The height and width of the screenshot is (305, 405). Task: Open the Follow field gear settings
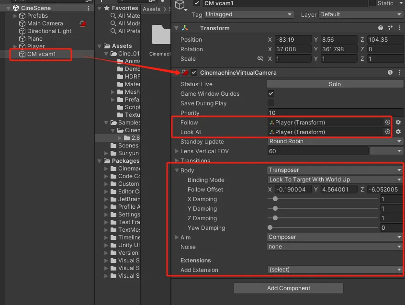click(x=398, y=122)
